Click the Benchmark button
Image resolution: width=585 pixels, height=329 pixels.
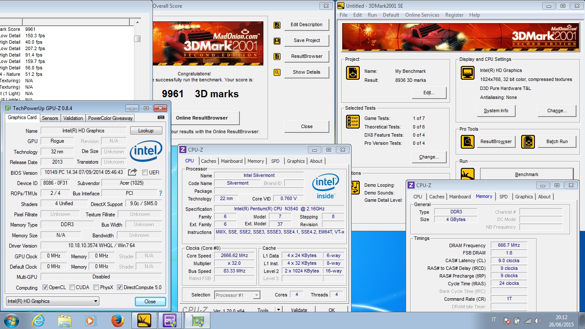527,174
